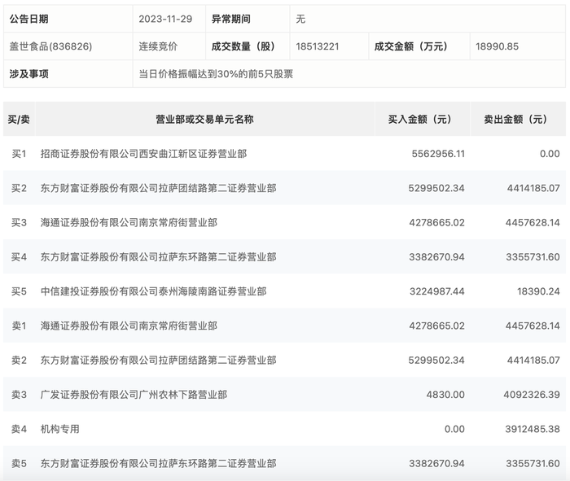The image size is (570, 481).
Task: Select the 买4 row label
Action: point(19,257)
